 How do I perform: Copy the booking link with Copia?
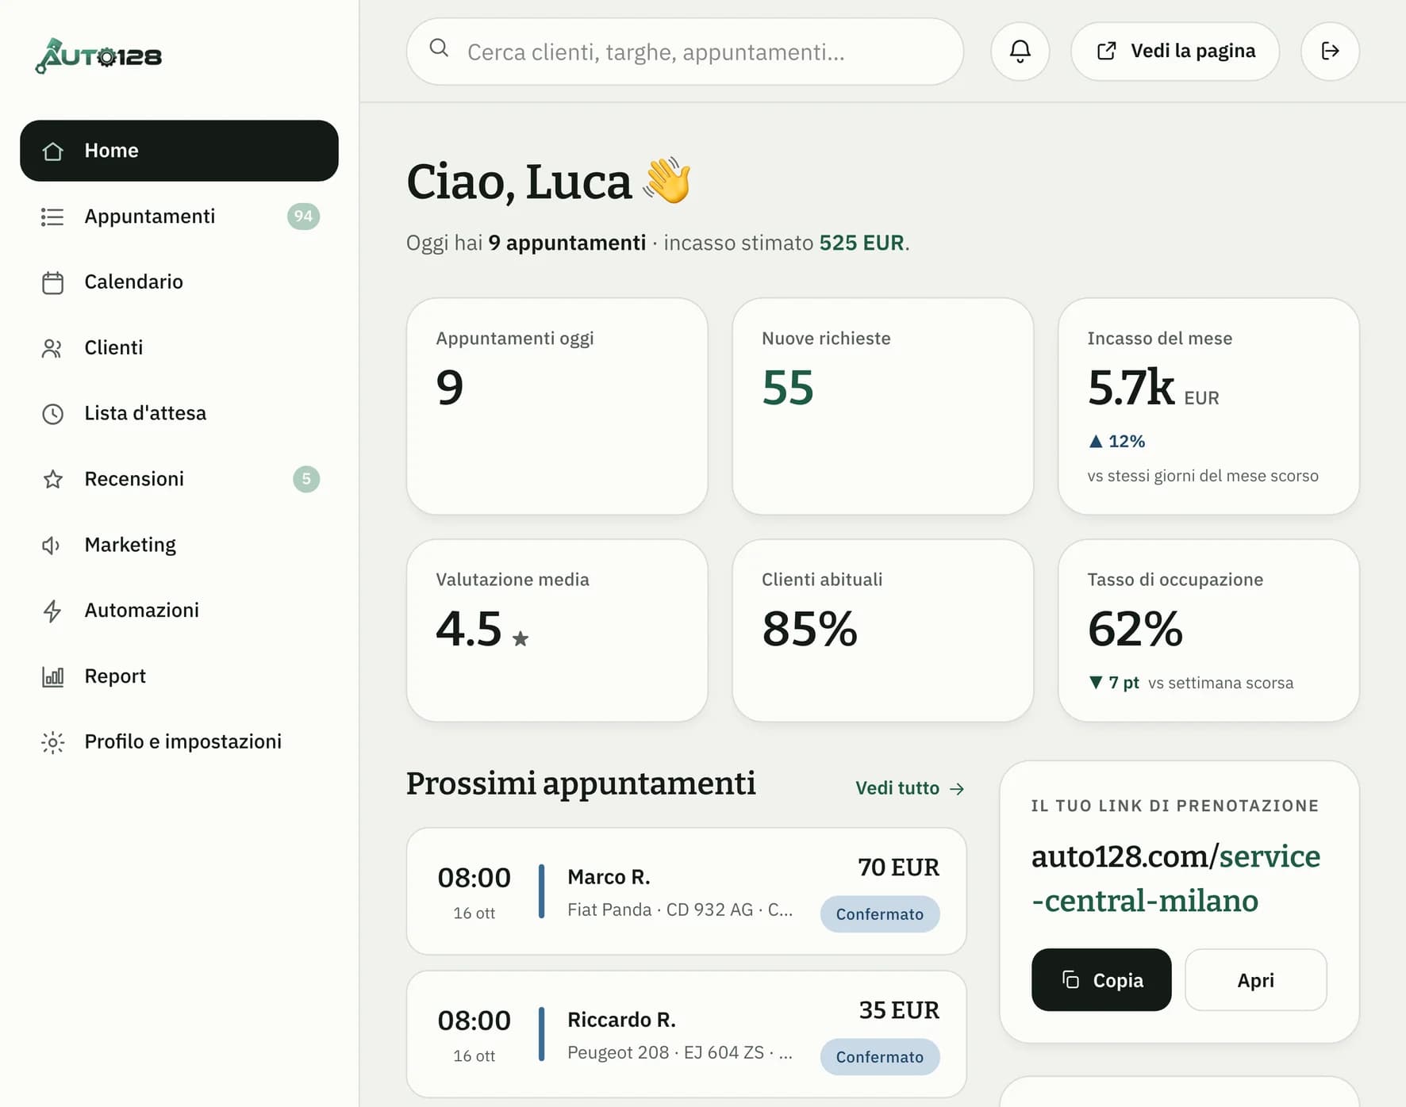pos(1101,980)
